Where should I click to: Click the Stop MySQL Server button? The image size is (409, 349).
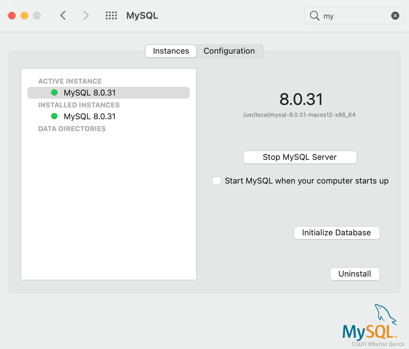click(x=299, y=157)
